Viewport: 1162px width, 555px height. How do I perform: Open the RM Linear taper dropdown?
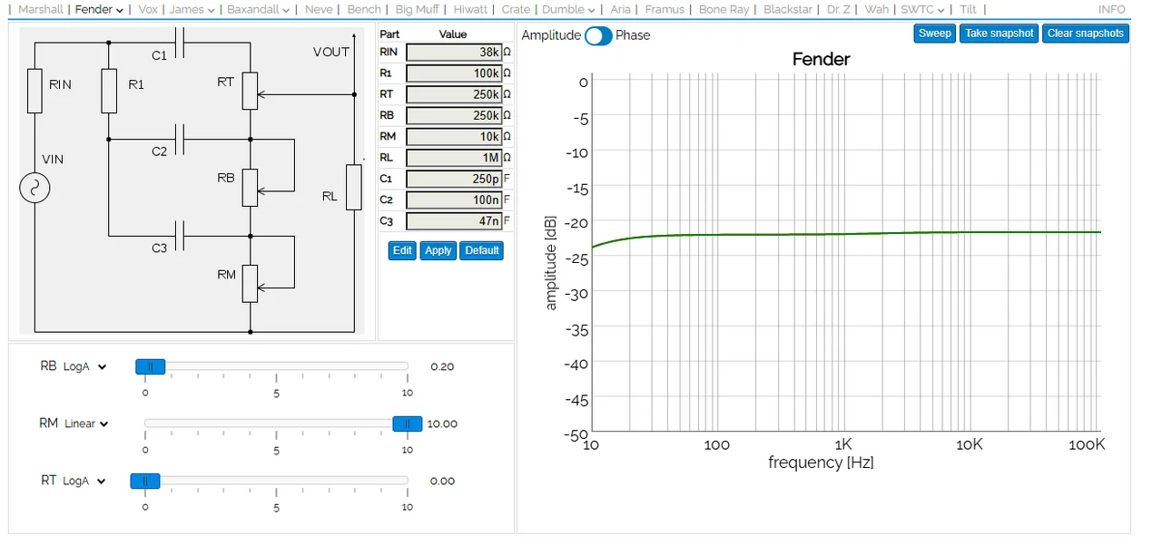click(x=86, y=424)
